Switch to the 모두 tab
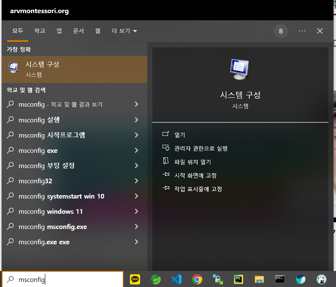 (x=18, y=31)
